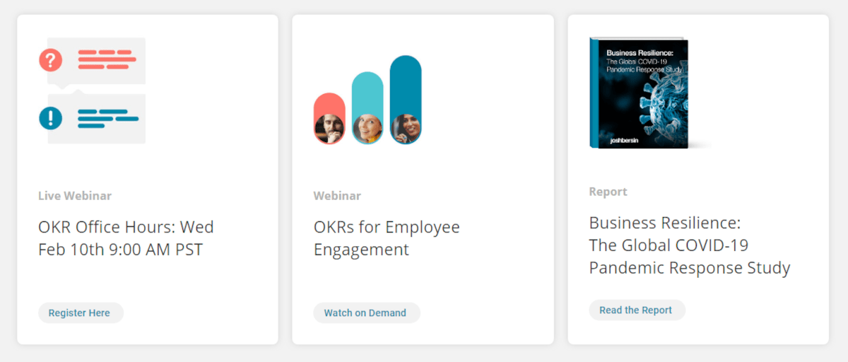
Task: Click the Live Webinar category label
Action: point(75,196)
